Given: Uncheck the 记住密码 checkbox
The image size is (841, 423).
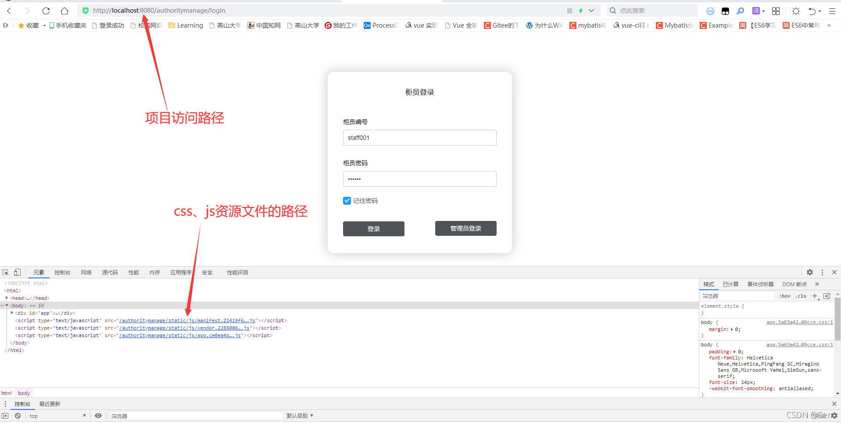Looking at the screenshot, I should click(347, 201).
